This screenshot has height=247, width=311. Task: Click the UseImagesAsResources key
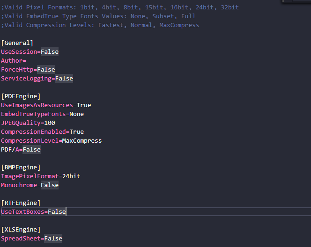[x=37, y=105]
